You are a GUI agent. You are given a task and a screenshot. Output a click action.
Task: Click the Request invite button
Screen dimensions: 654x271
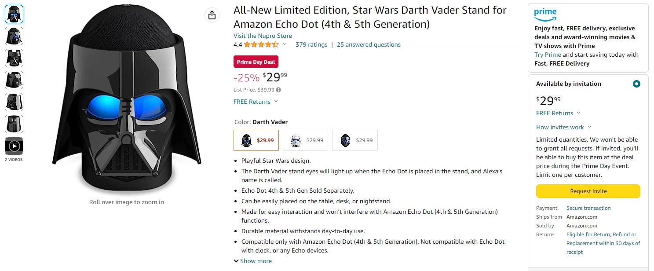point(588,191)
